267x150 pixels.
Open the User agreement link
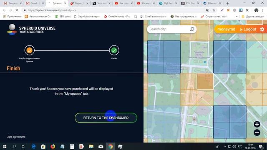click(16, 137)
